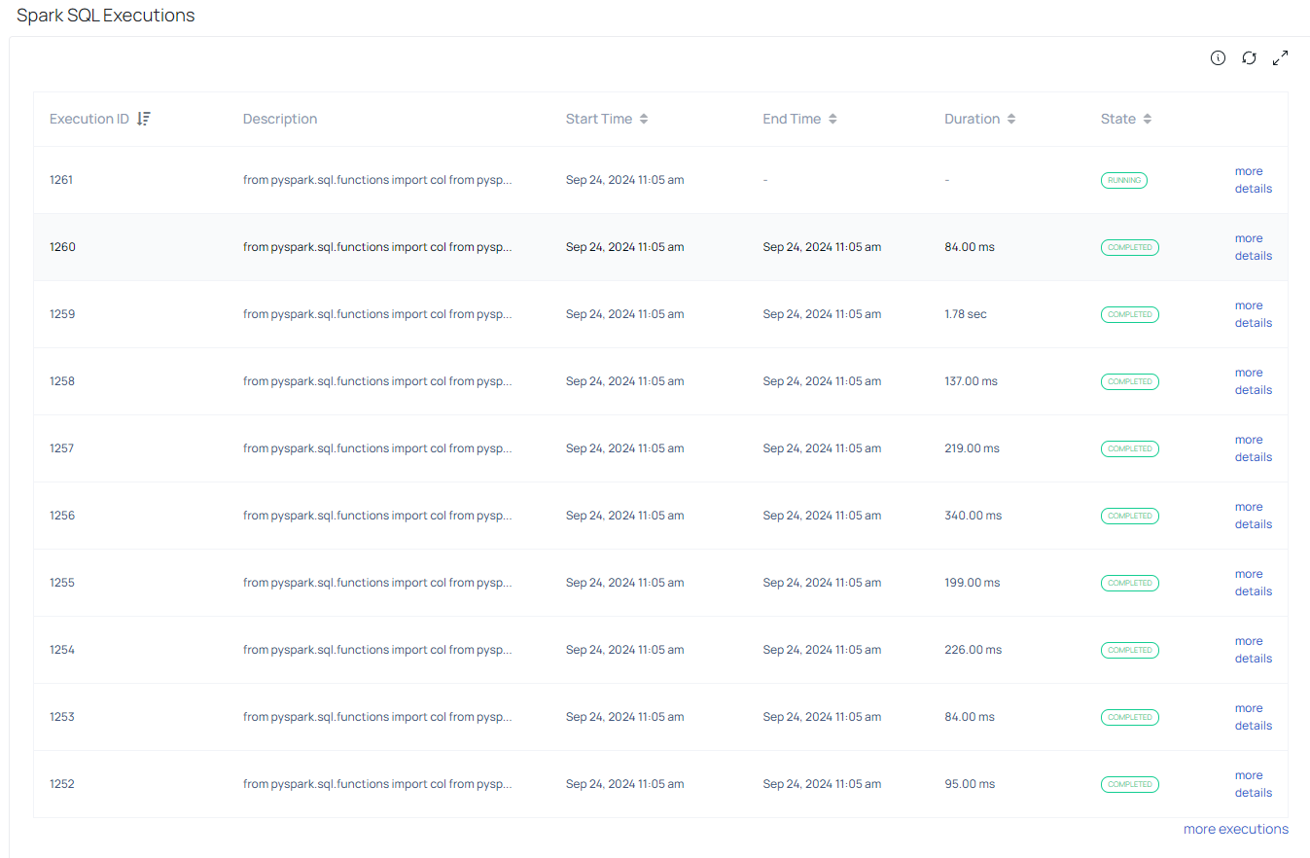Open more details for execution 1257
The height and width of the screenshot is (858, 1310).
click(x=1253, y=448)
